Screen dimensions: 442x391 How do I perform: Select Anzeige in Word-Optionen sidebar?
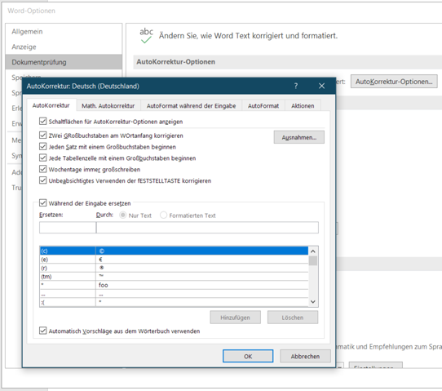point(64,47)
